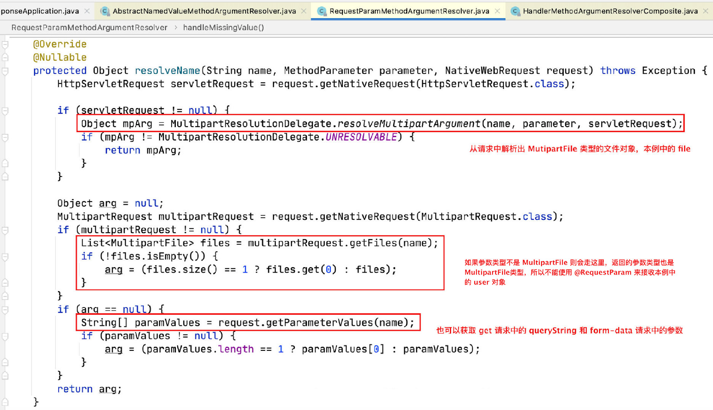Click the 'return arg;' statement
This screenshot has height=410, width=713.
coord(90,389)
